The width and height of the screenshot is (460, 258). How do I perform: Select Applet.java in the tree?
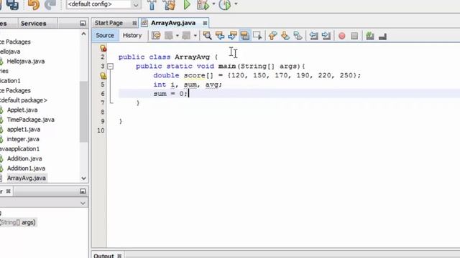pos(22,110)
